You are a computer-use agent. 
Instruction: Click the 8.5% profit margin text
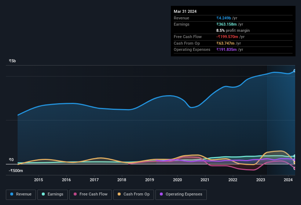(x=233, y=30)
